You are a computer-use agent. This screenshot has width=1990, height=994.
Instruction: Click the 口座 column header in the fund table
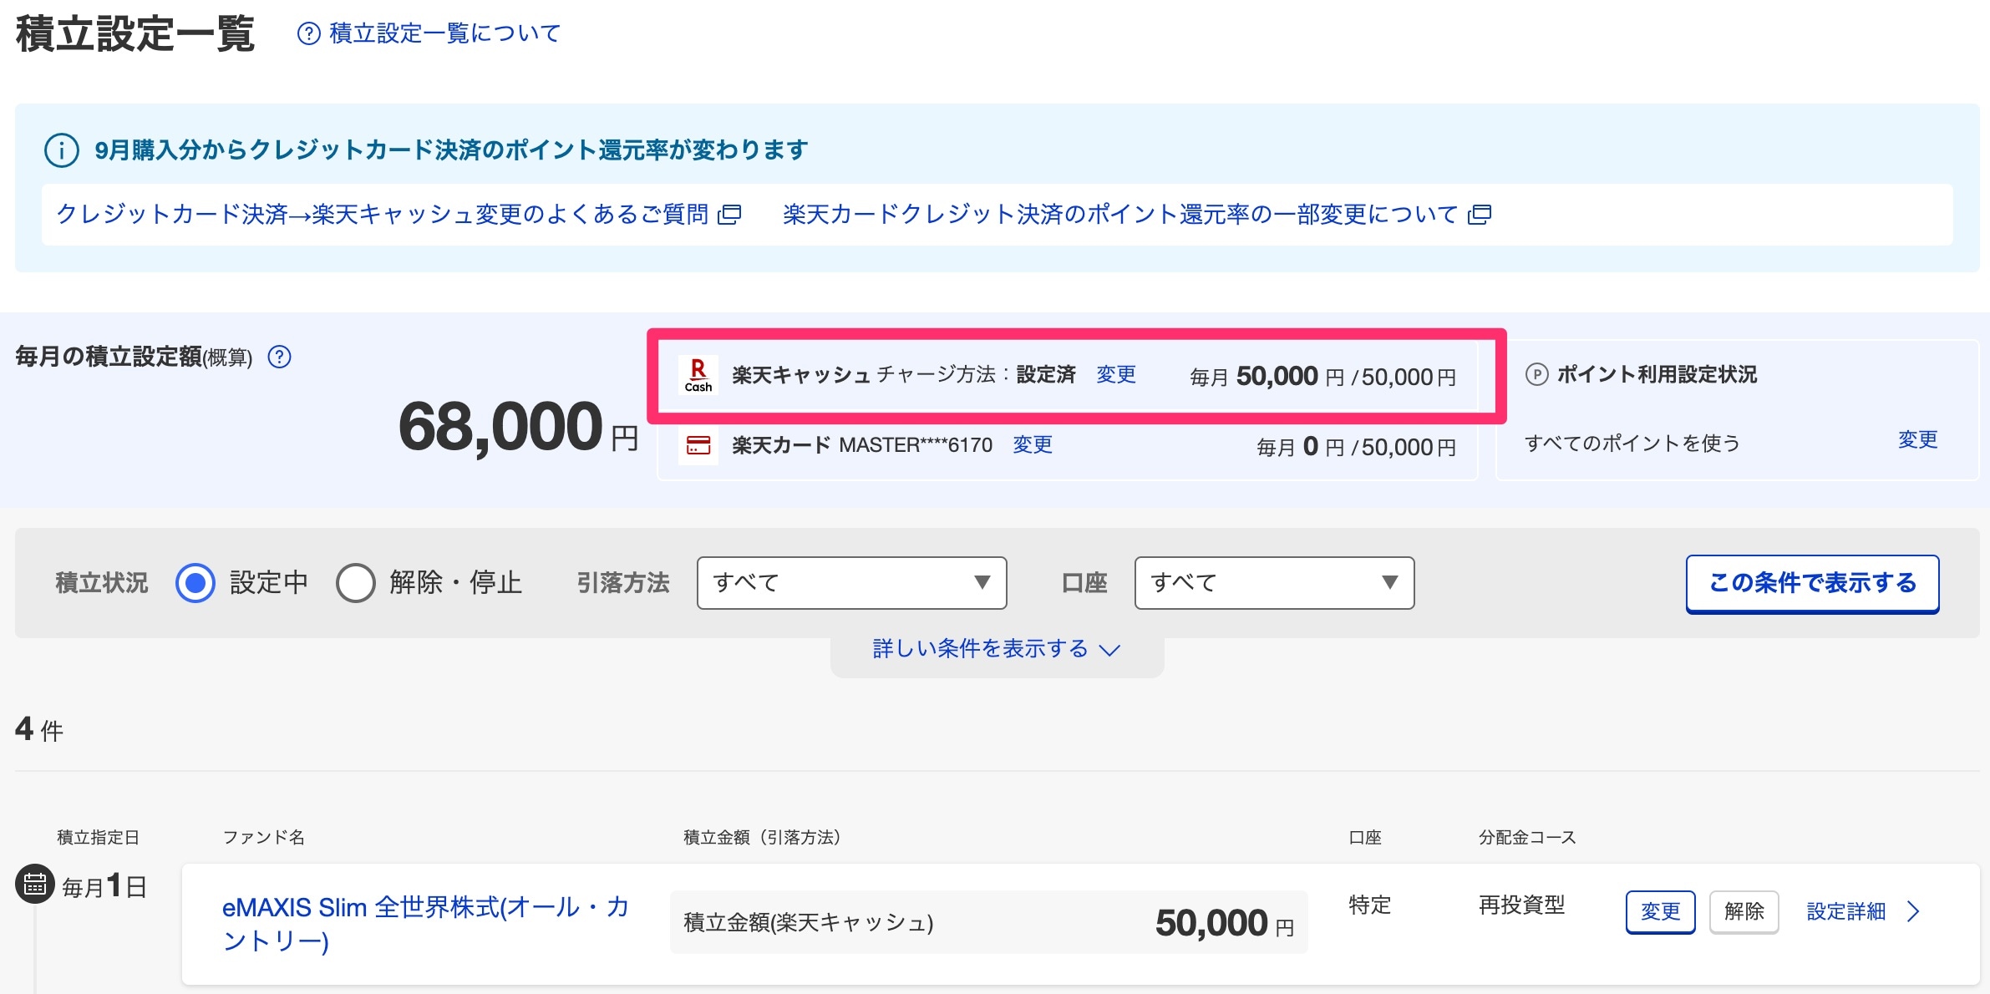pos(1365,838)
